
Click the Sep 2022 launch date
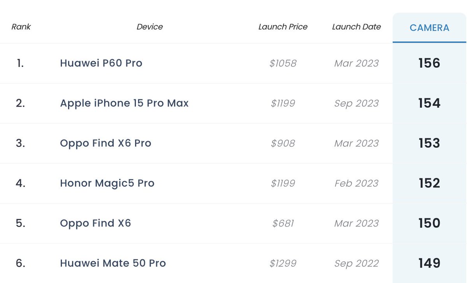pos(356,264)
